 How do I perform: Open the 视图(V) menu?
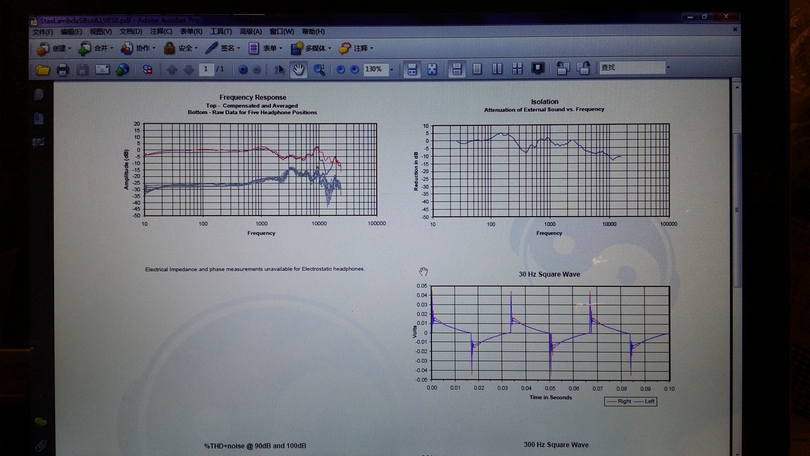coord(100,32)
